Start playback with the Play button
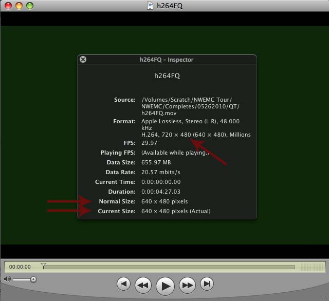Screen dimensions: 329x301 click(x=165, y=286)
